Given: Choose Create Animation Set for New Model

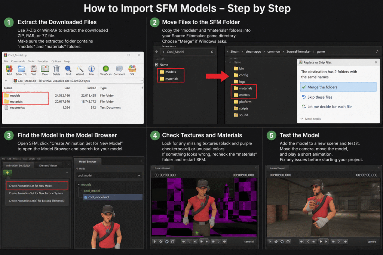Looking at the screenshot, I should point(37,186).
